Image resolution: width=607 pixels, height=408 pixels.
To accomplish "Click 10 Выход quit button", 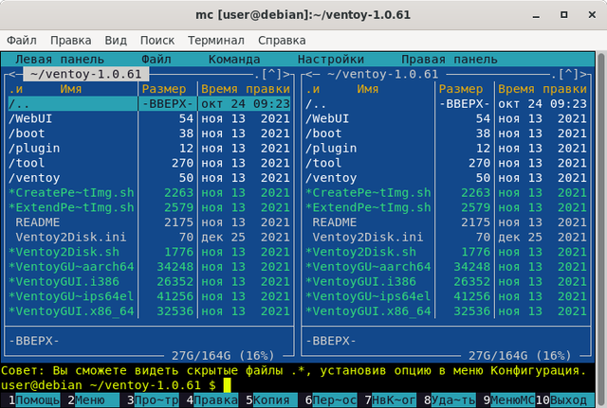I will click(x=565, y=400).
